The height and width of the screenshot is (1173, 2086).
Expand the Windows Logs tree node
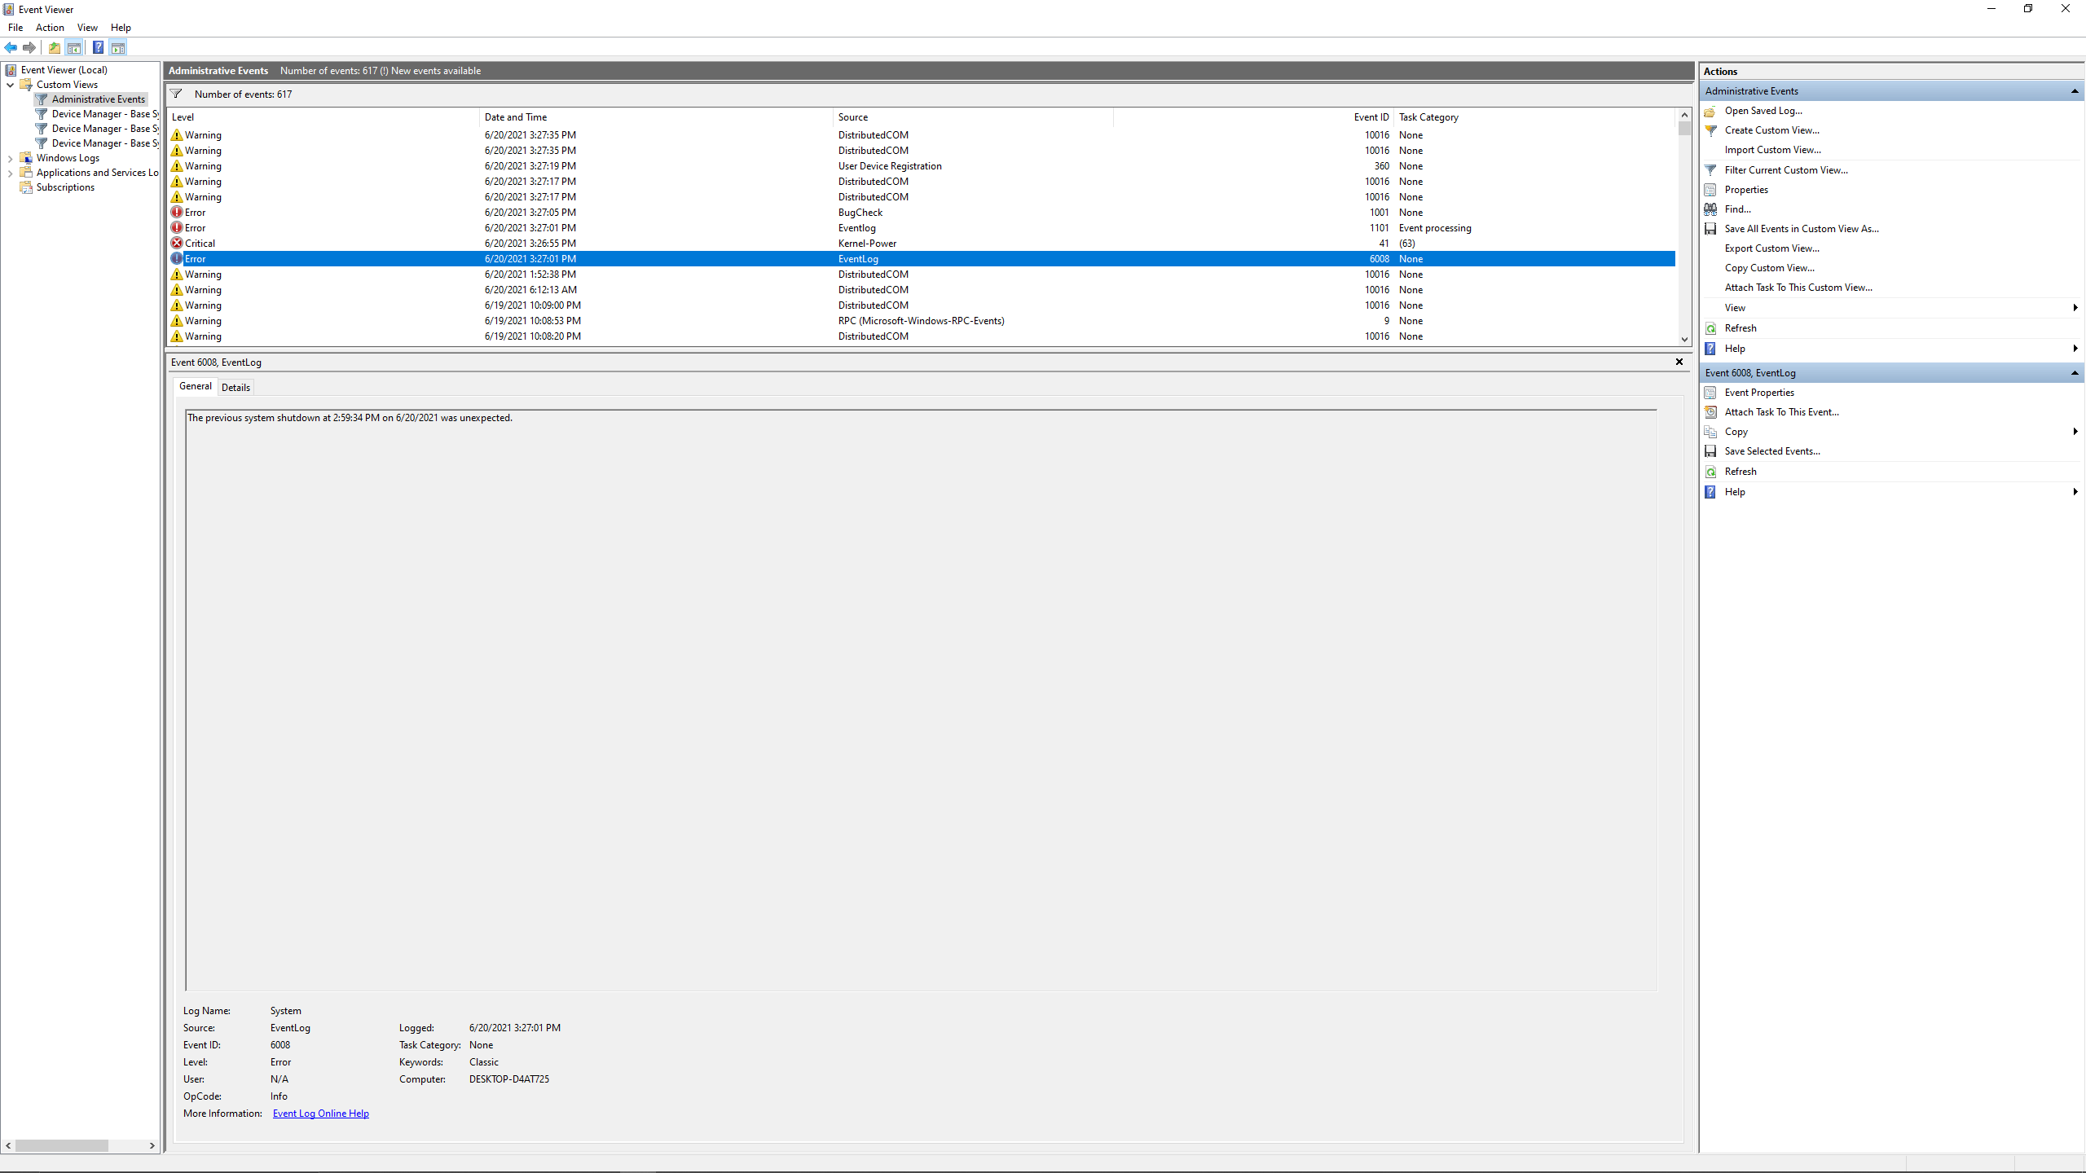pyautogui.click(x=10, y=158)
